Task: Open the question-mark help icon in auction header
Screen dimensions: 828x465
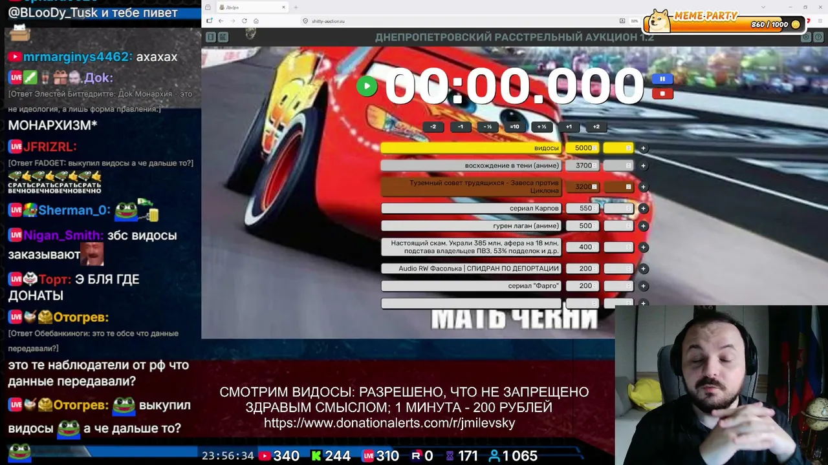Action: coord(818,37)
